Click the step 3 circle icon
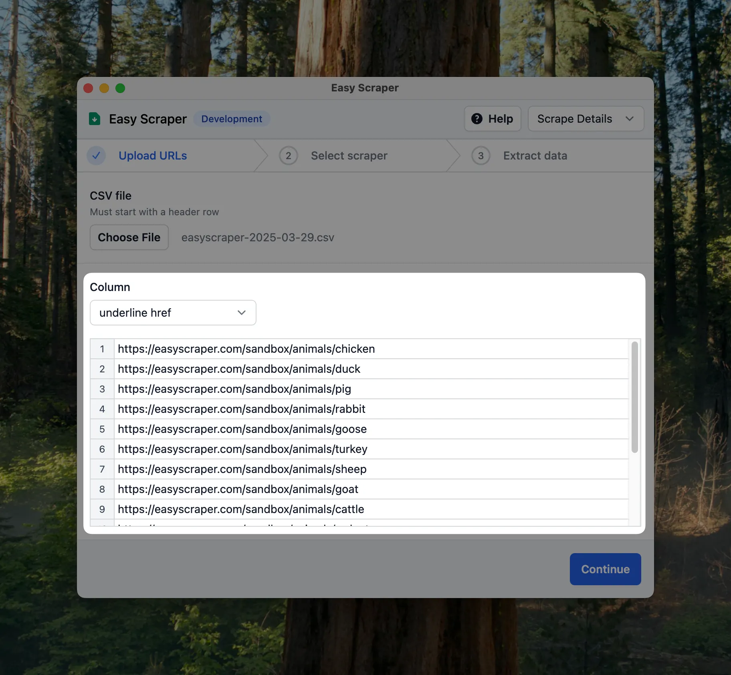The height and width of the screenshot is (675, 731). [481, 156]
